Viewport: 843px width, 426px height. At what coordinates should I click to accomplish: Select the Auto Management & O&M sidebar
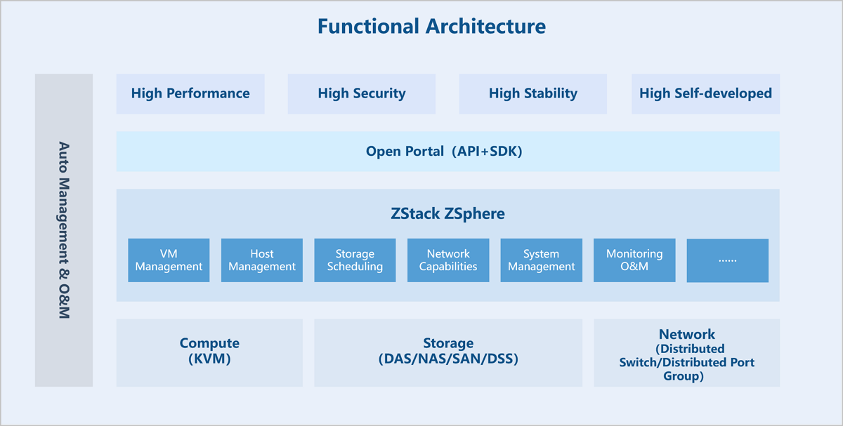[64, 230]
